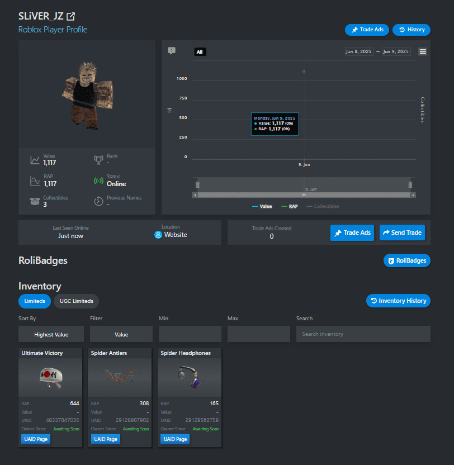
Task: Click the Min value input field
Action: [190, 334]
